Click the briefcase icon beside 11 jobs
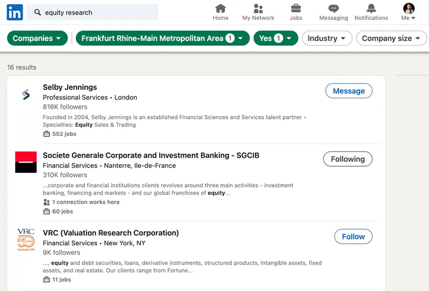429x291 pixels. point(46,279)
